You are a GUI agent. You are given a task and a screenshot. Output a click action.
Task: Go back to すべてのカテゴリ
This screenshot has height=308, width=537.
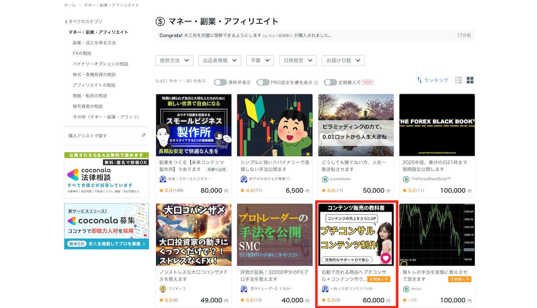pyautogui.click(x=84, y=21)
